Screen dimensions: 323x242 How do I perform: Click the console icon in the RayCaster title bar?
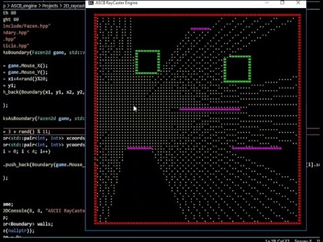pos(91,3)
